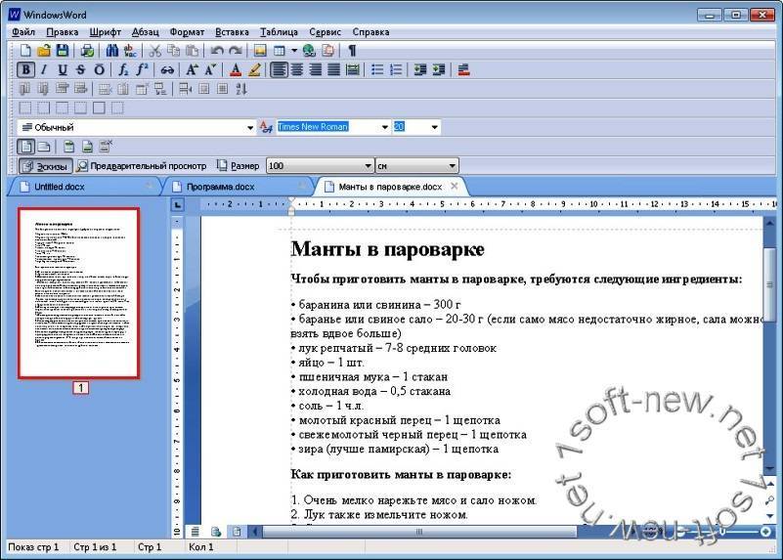Save document with floppy disk icon
The height and width of the screenshot is (560, 783).
click(63, 51)
